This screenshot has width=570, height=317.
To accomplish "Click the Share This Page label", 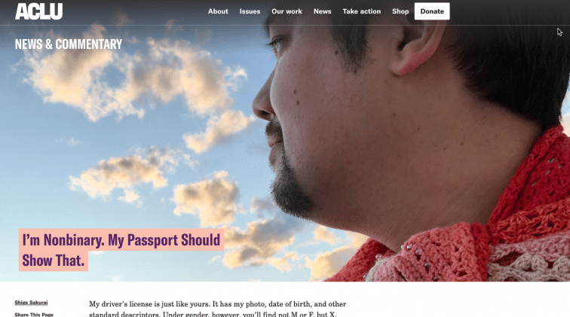I will click(34, 315).
